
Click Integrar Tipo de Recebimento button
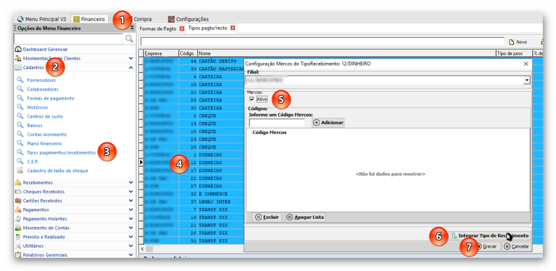490,236
